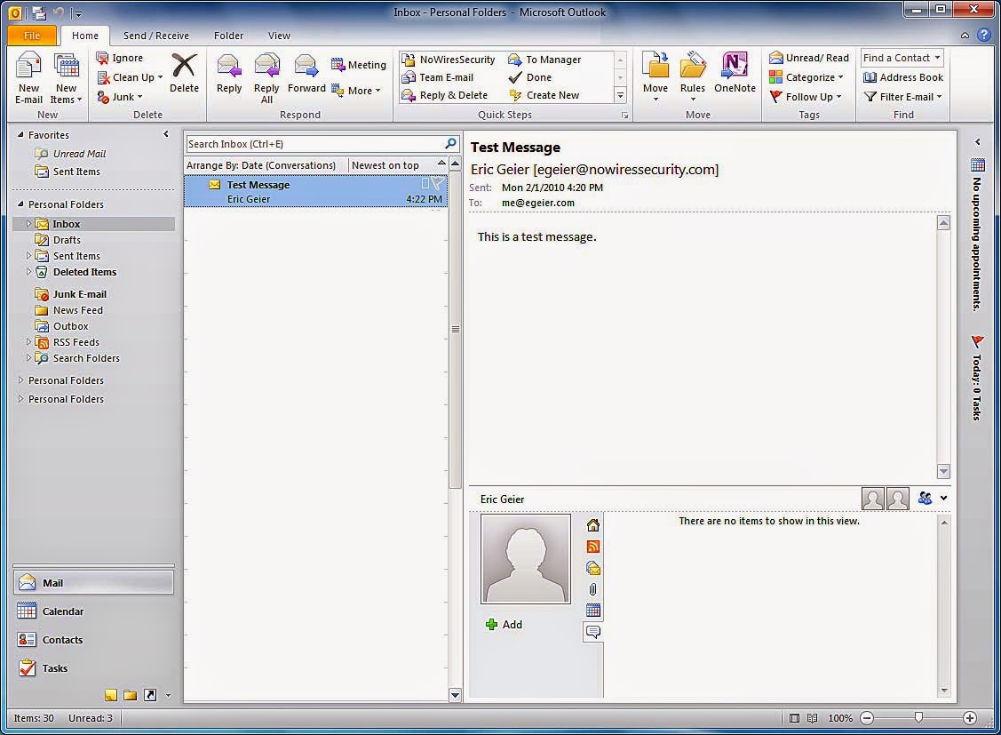The height and width of the screenshot is (735, 1001).
Task: Open Notes from the navigation icons
Action: click(111, 695)
